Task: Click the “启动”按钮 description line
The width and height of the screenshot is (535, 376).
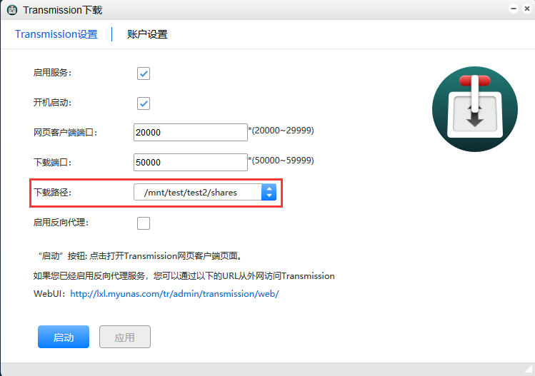Action: (140, 255)
